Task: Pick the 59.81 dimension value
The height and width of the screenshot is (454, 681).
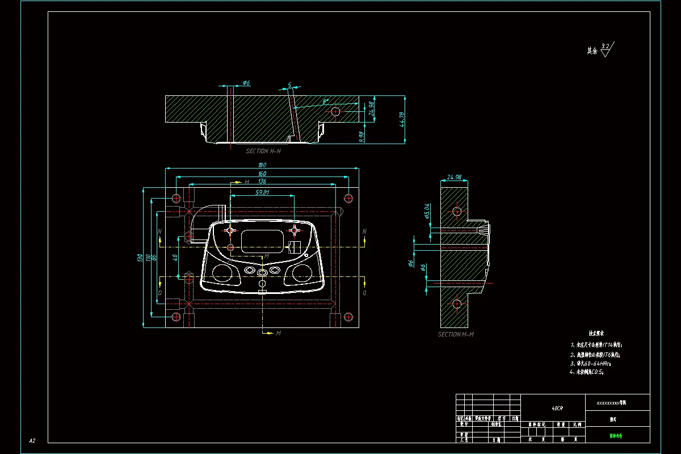Action: pos(262,192)
